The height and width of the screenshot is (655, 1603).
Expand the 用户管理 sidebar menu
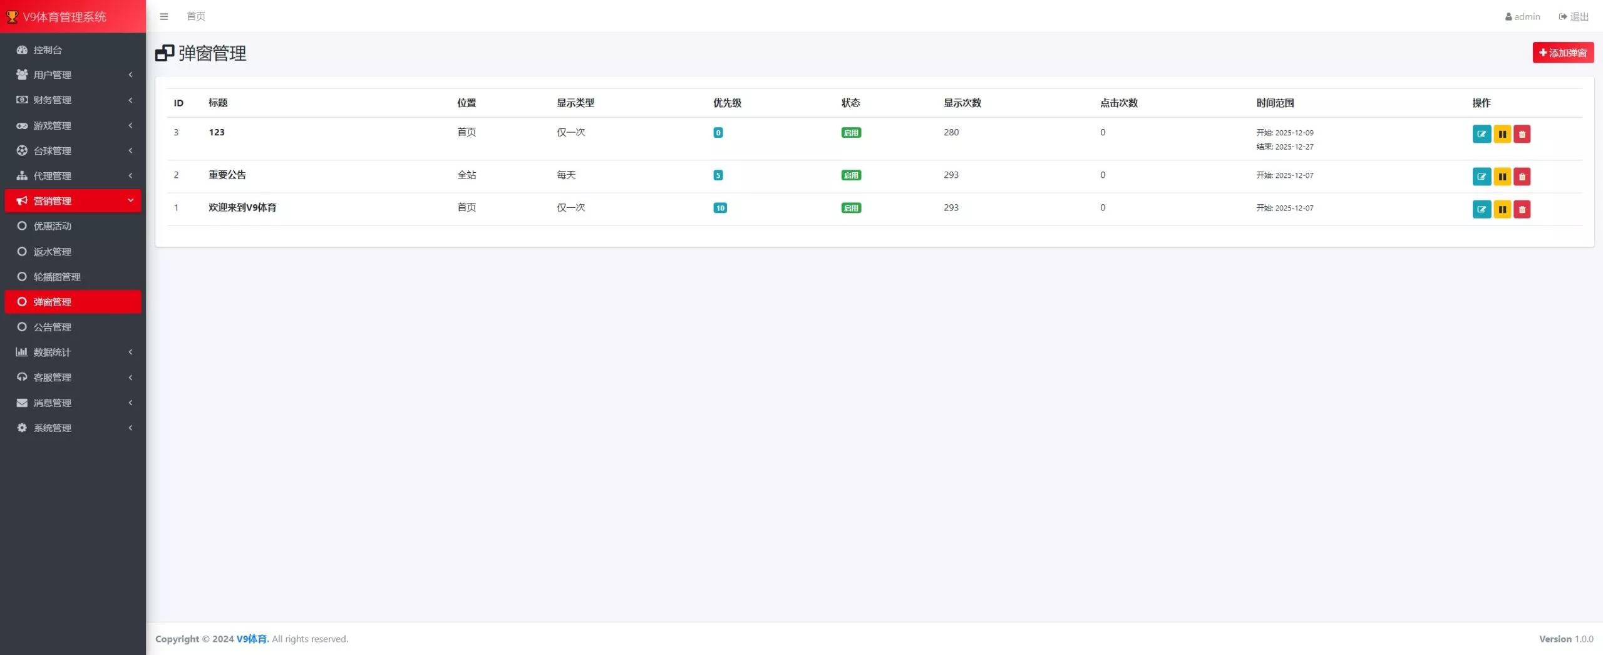(x=73, y=75)
